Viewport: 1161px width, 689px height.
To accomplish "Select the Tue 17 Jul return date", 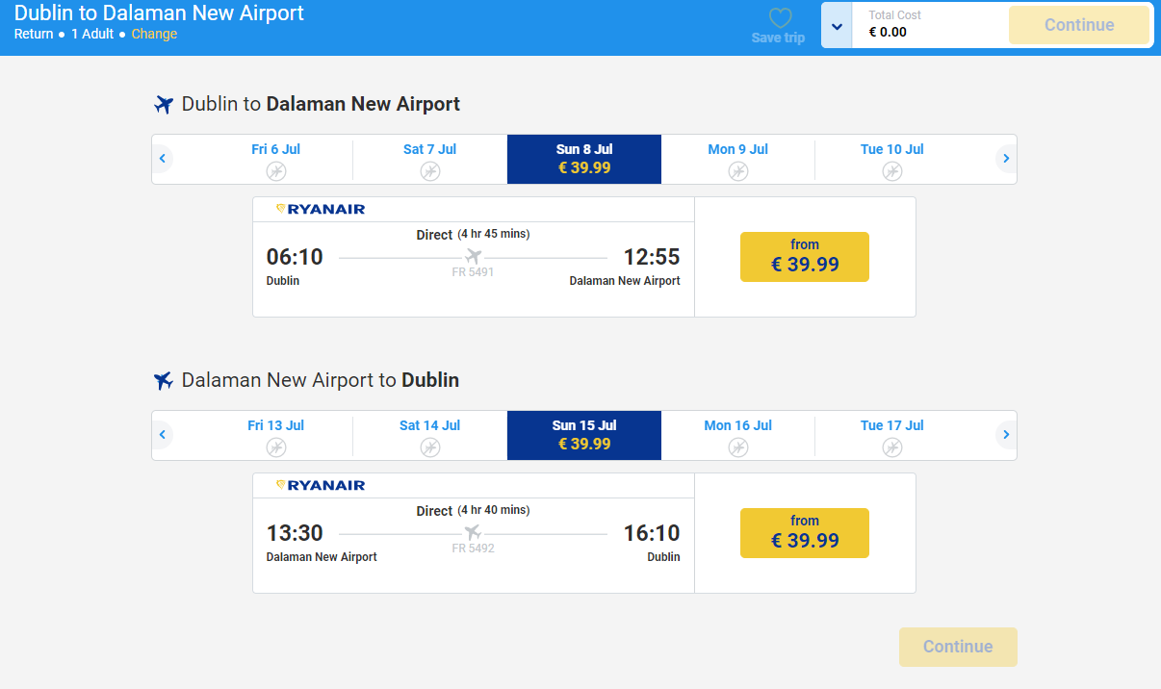I will point(891,435).
